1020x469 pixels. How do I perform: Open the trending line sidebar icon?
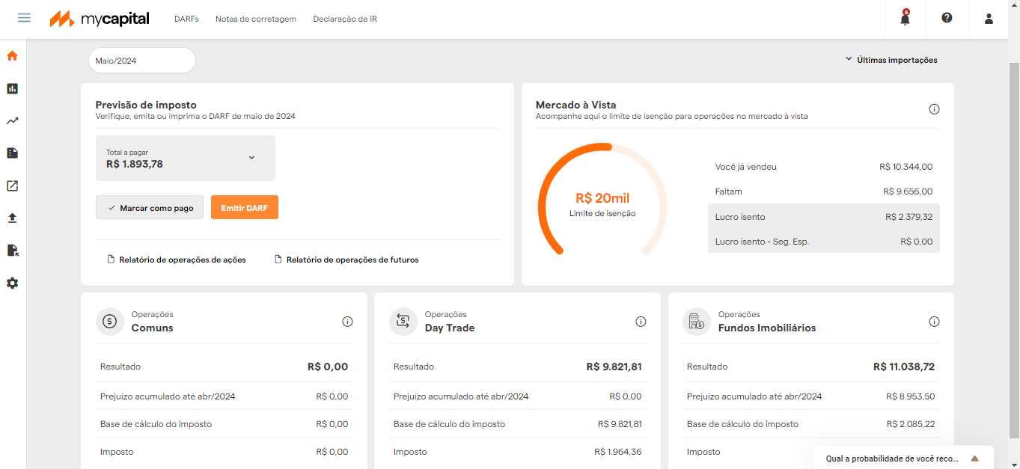point(12,120)
